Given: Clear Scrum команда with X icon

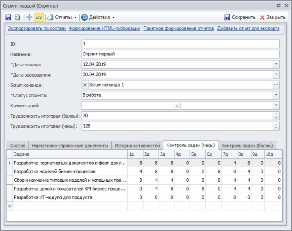Looking at the screenshot, I should coord(85,85).
